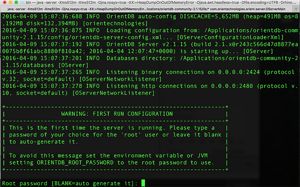Image resolution: width=300 pixels, height=187 pixels.
Task: Click the '0.0.0.0:2424' binary listener address
Action: tap(239, 72)
